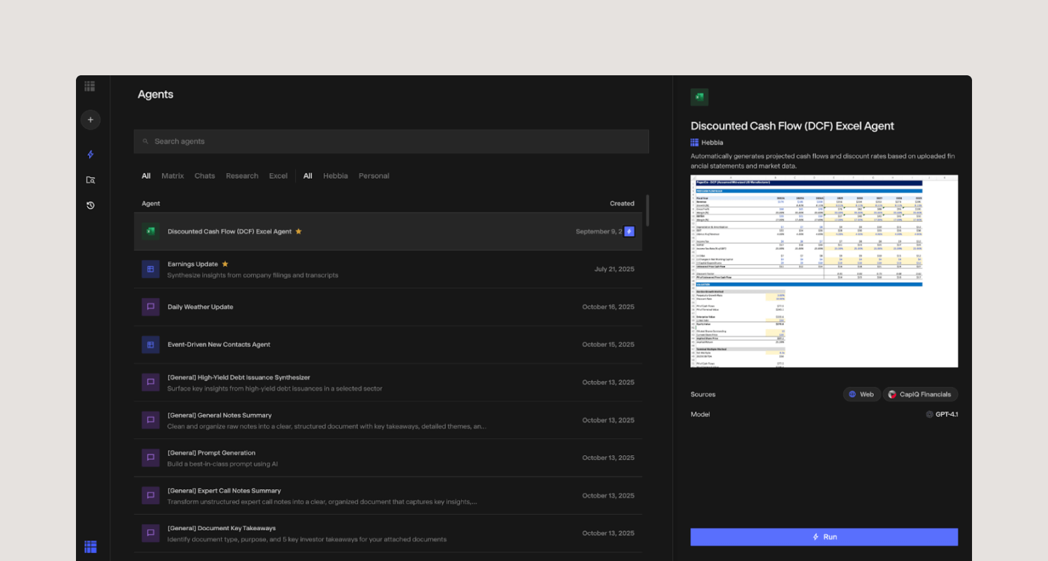Click the chat icon of Prompt Generation row
Screen dimensions: 1048x561
click(x=151, y=458)
